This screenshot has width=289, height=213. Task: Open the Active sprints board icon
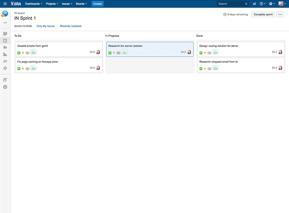pos(5,41)
